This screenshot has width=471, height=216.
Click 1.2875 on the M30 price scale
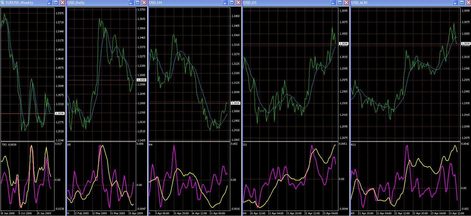pyautogui.click(x=466, y=138)
